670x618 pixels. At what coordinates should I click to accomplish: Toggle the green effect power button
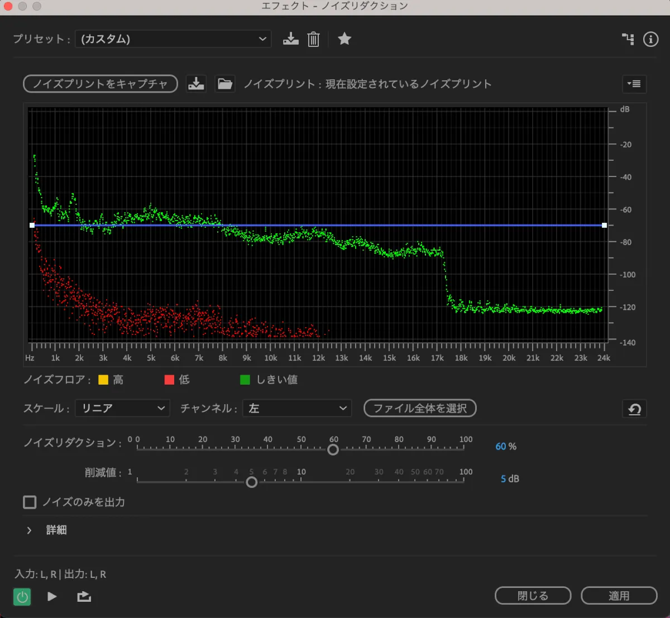click(22, 597)
